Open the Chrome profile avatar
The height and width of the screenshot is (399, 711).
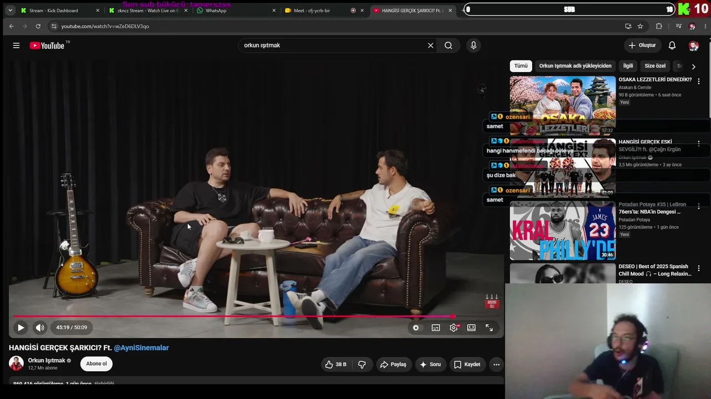point(692,26)
